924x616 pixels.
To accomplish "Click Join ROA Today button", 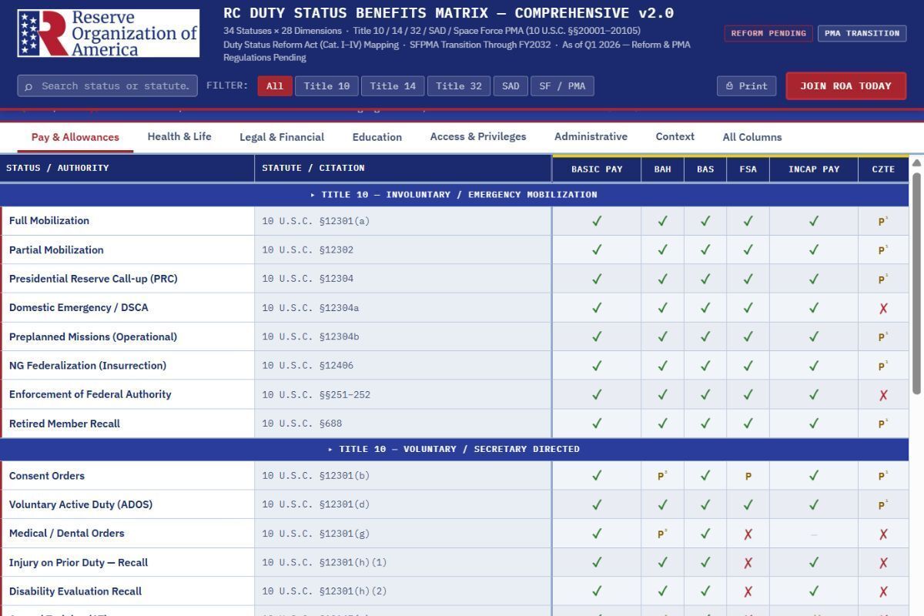I will [x=845, y=86].
